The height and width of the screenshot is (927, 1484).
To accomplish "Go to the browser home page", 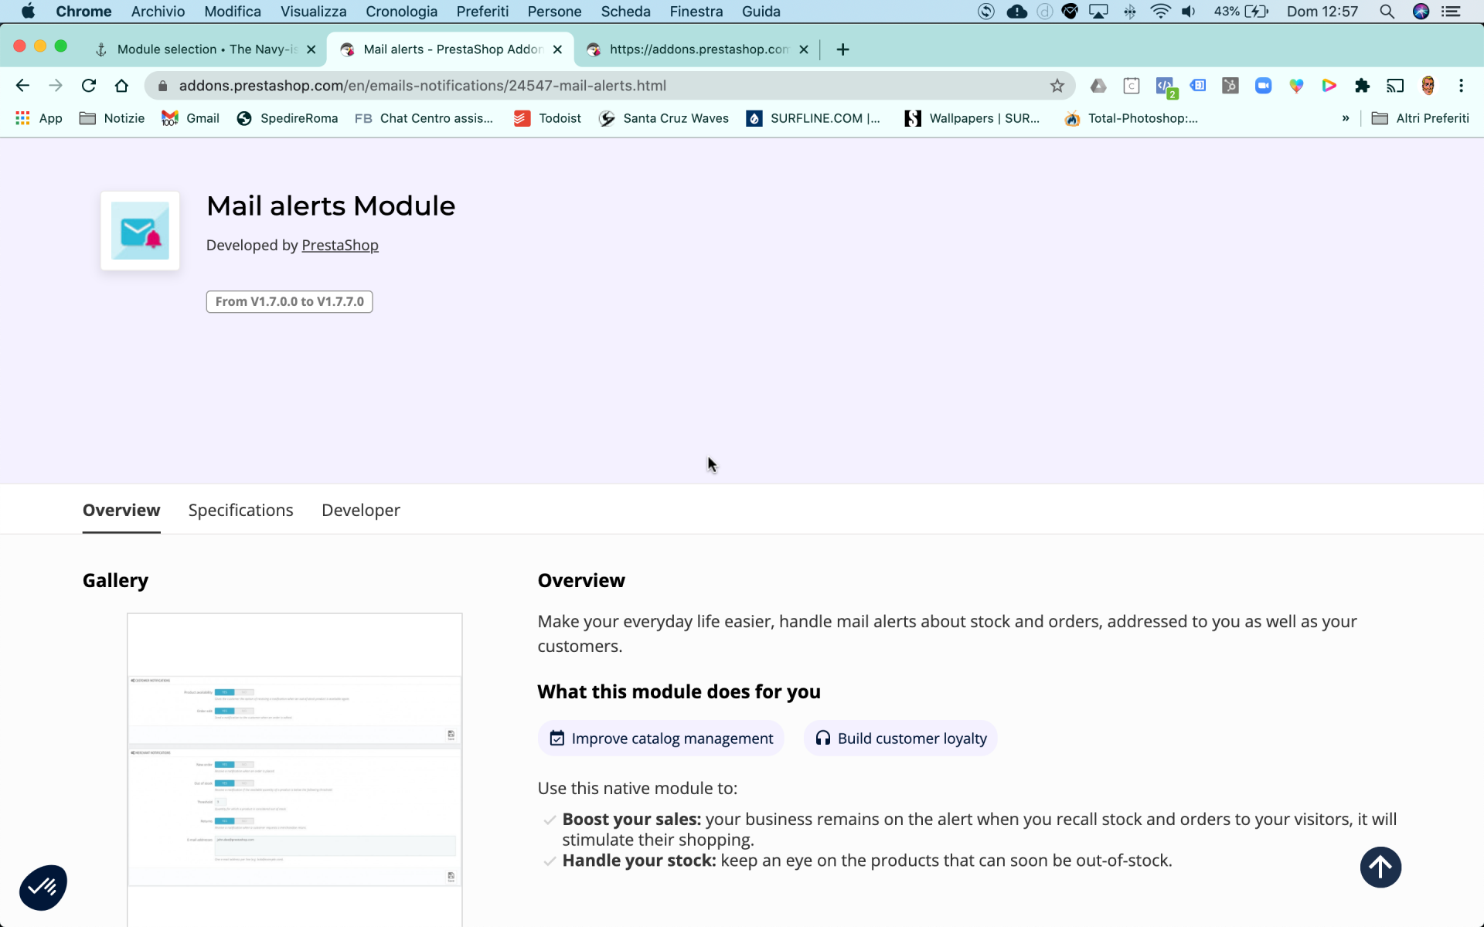I will coord(121,86).
